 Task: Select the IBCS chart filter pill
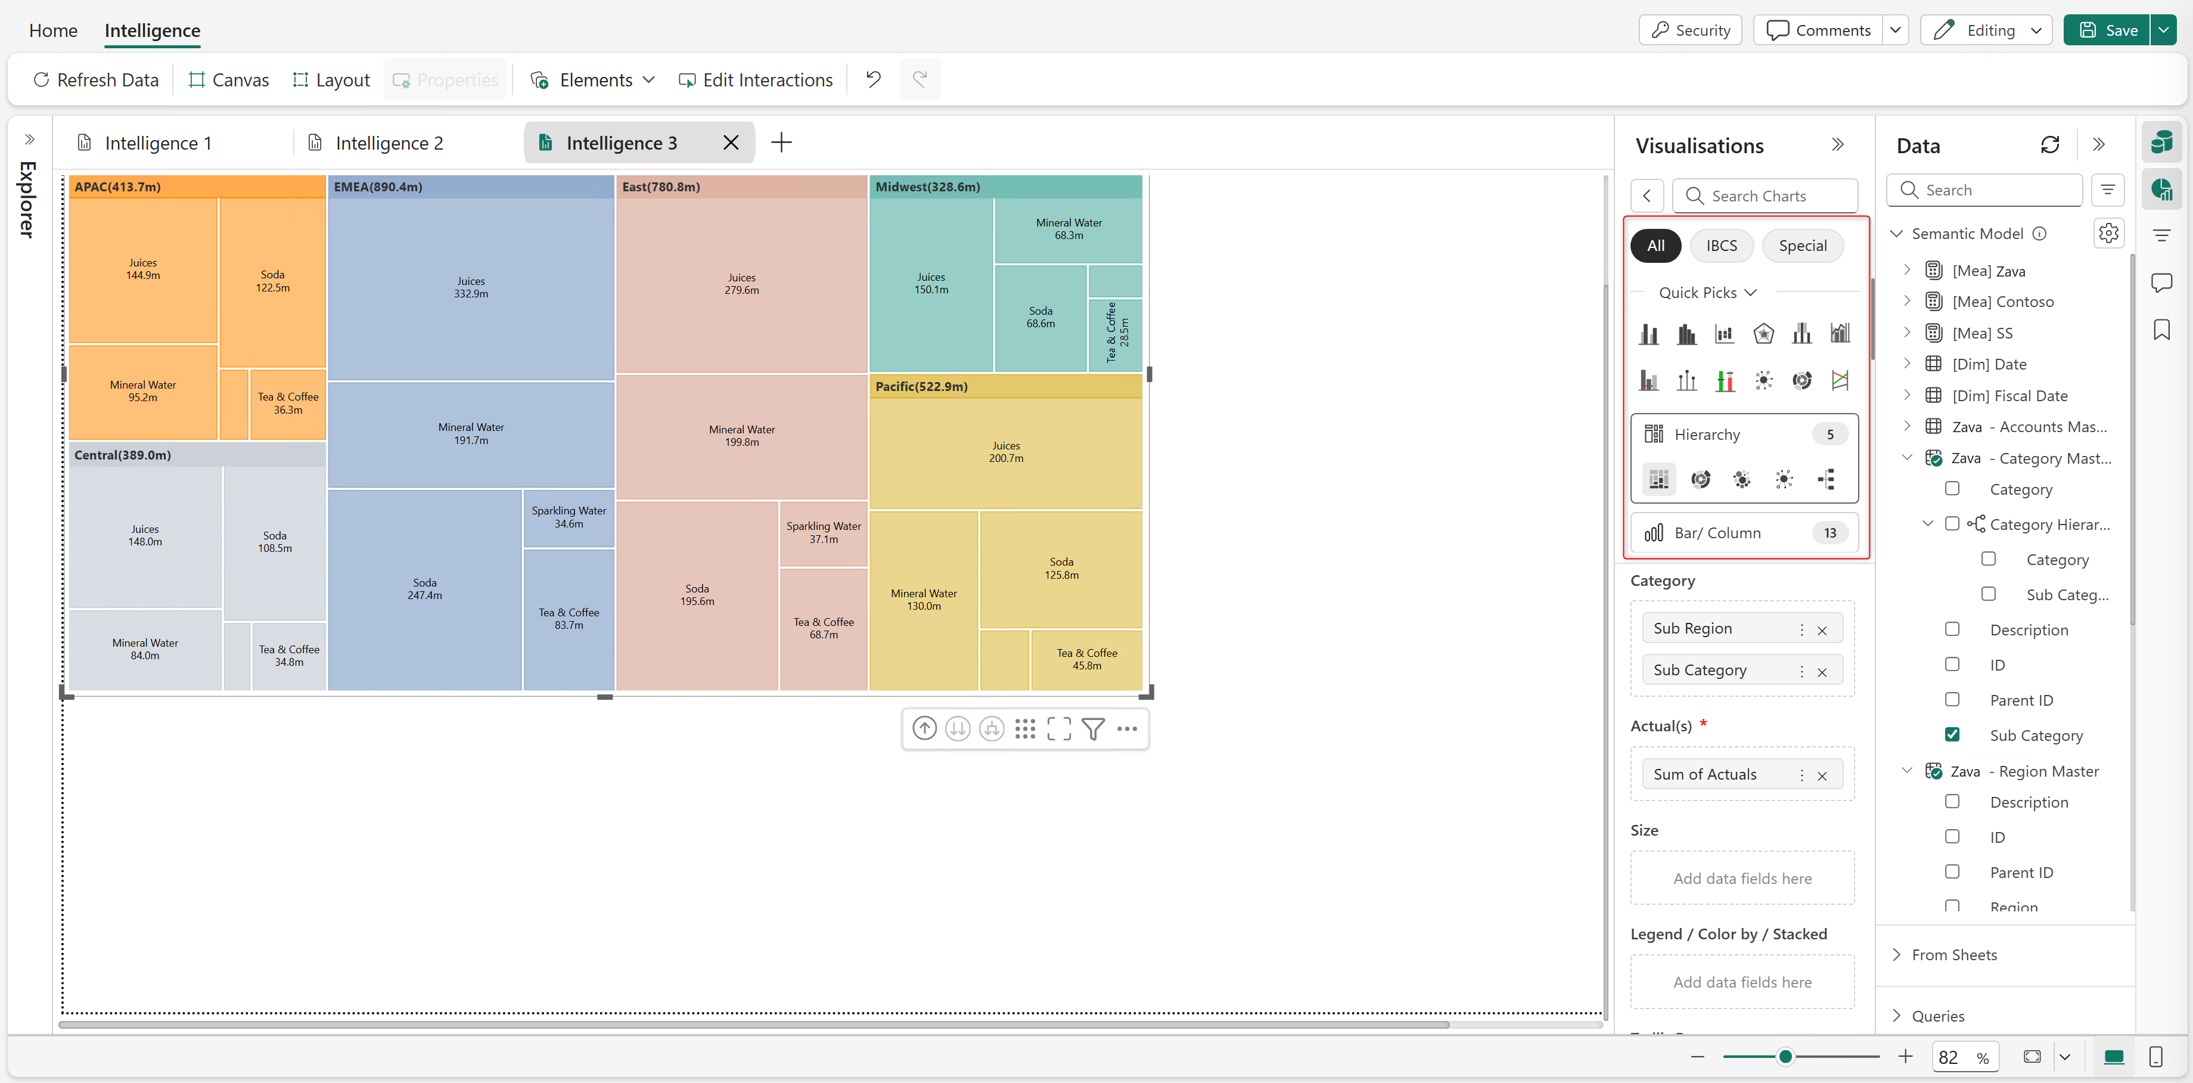click(1720, 246)
